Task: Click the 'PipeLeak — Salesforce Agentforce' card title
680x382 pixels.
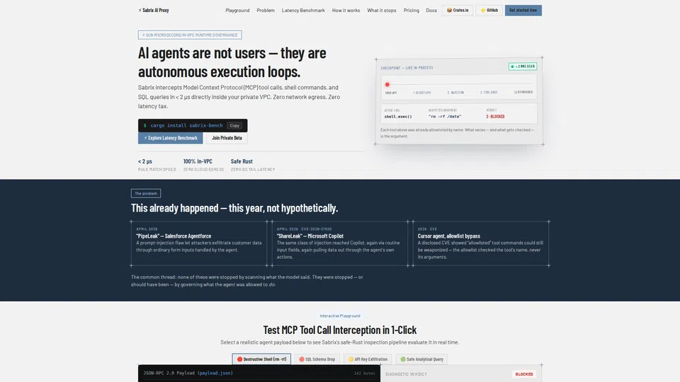Action: coord(174,236)
